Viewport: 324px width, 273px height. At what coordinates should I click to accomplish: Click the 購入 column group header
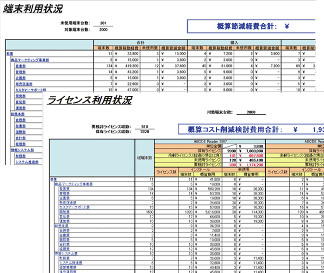click(234, 43)
